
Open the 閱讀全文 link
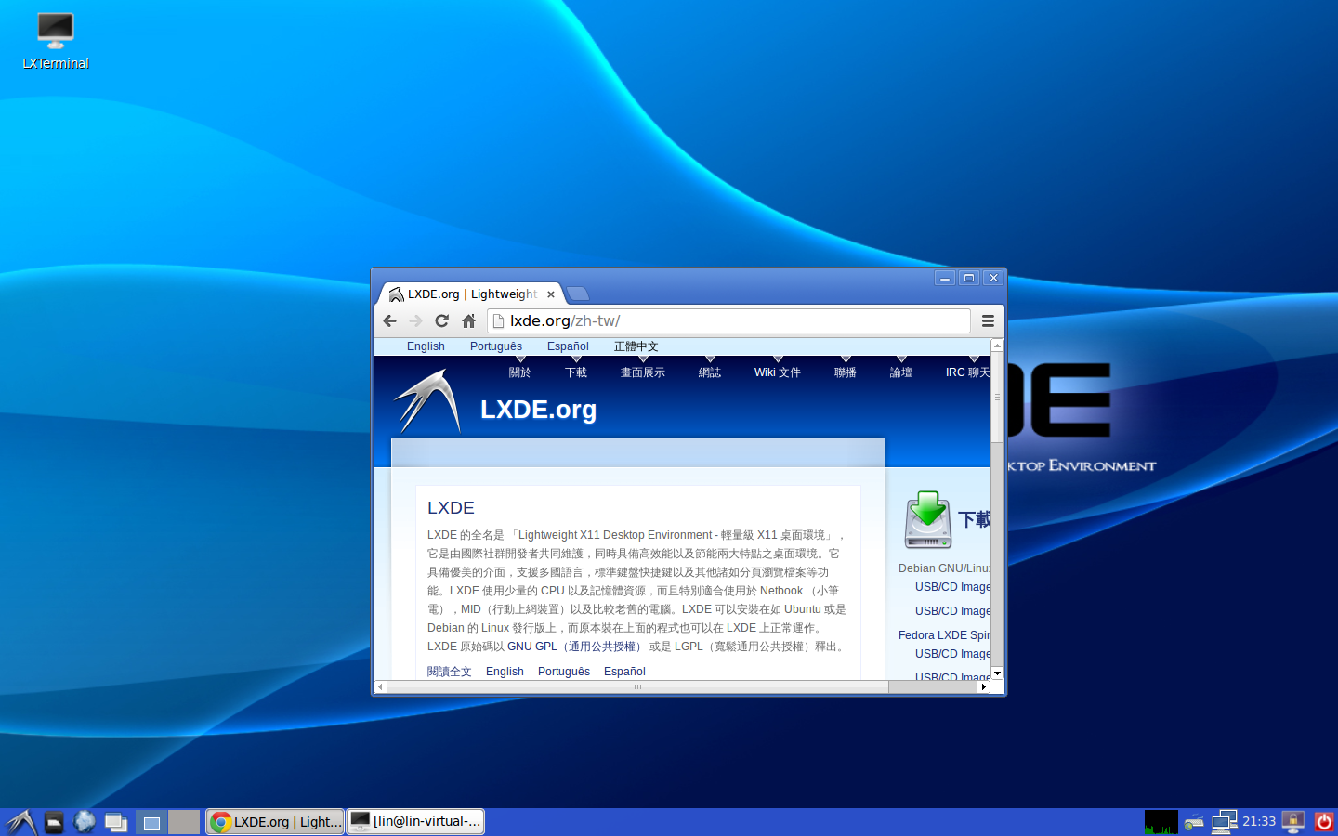pyautogui.click(x=450, y=671)
